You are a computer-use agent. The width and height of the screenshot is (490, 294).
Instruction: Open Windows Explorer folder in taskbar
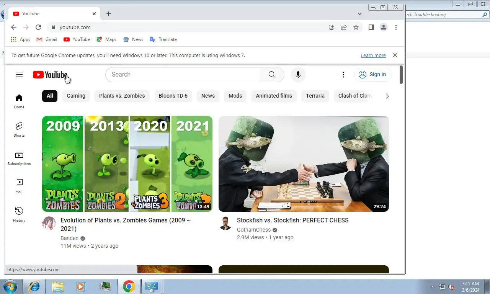point(58,286)
